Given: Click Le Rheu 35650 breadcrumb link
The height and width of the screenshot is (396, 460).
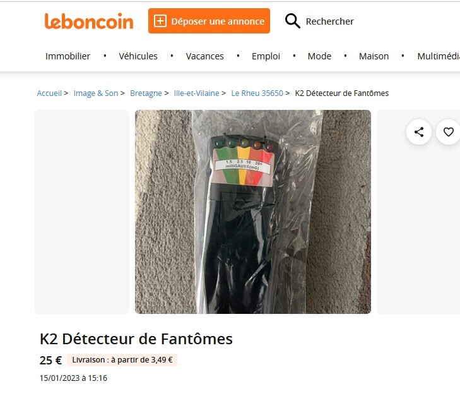Looking at the screenshot, I should click(257, 93).
